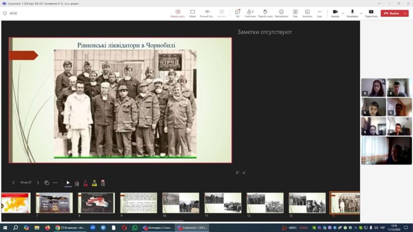The width and height of the screenshot is (413, 232).
Task: Expand the microphone options dropdown arrow
Action: point(361,13)
